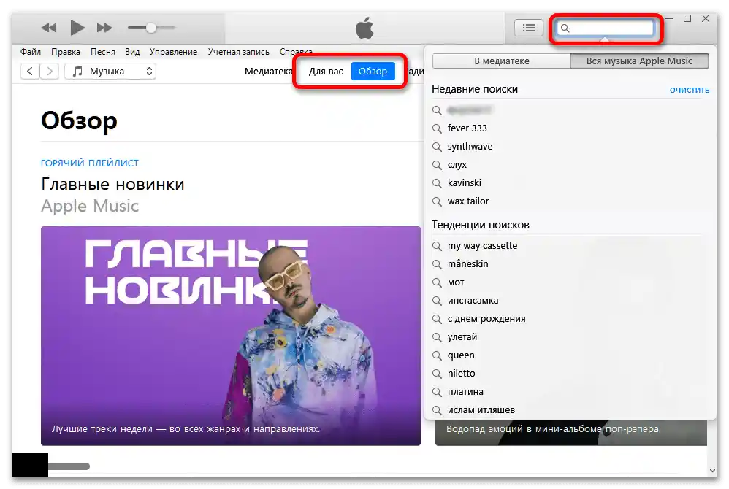Click the rewind previous track button

click(49, 28)
